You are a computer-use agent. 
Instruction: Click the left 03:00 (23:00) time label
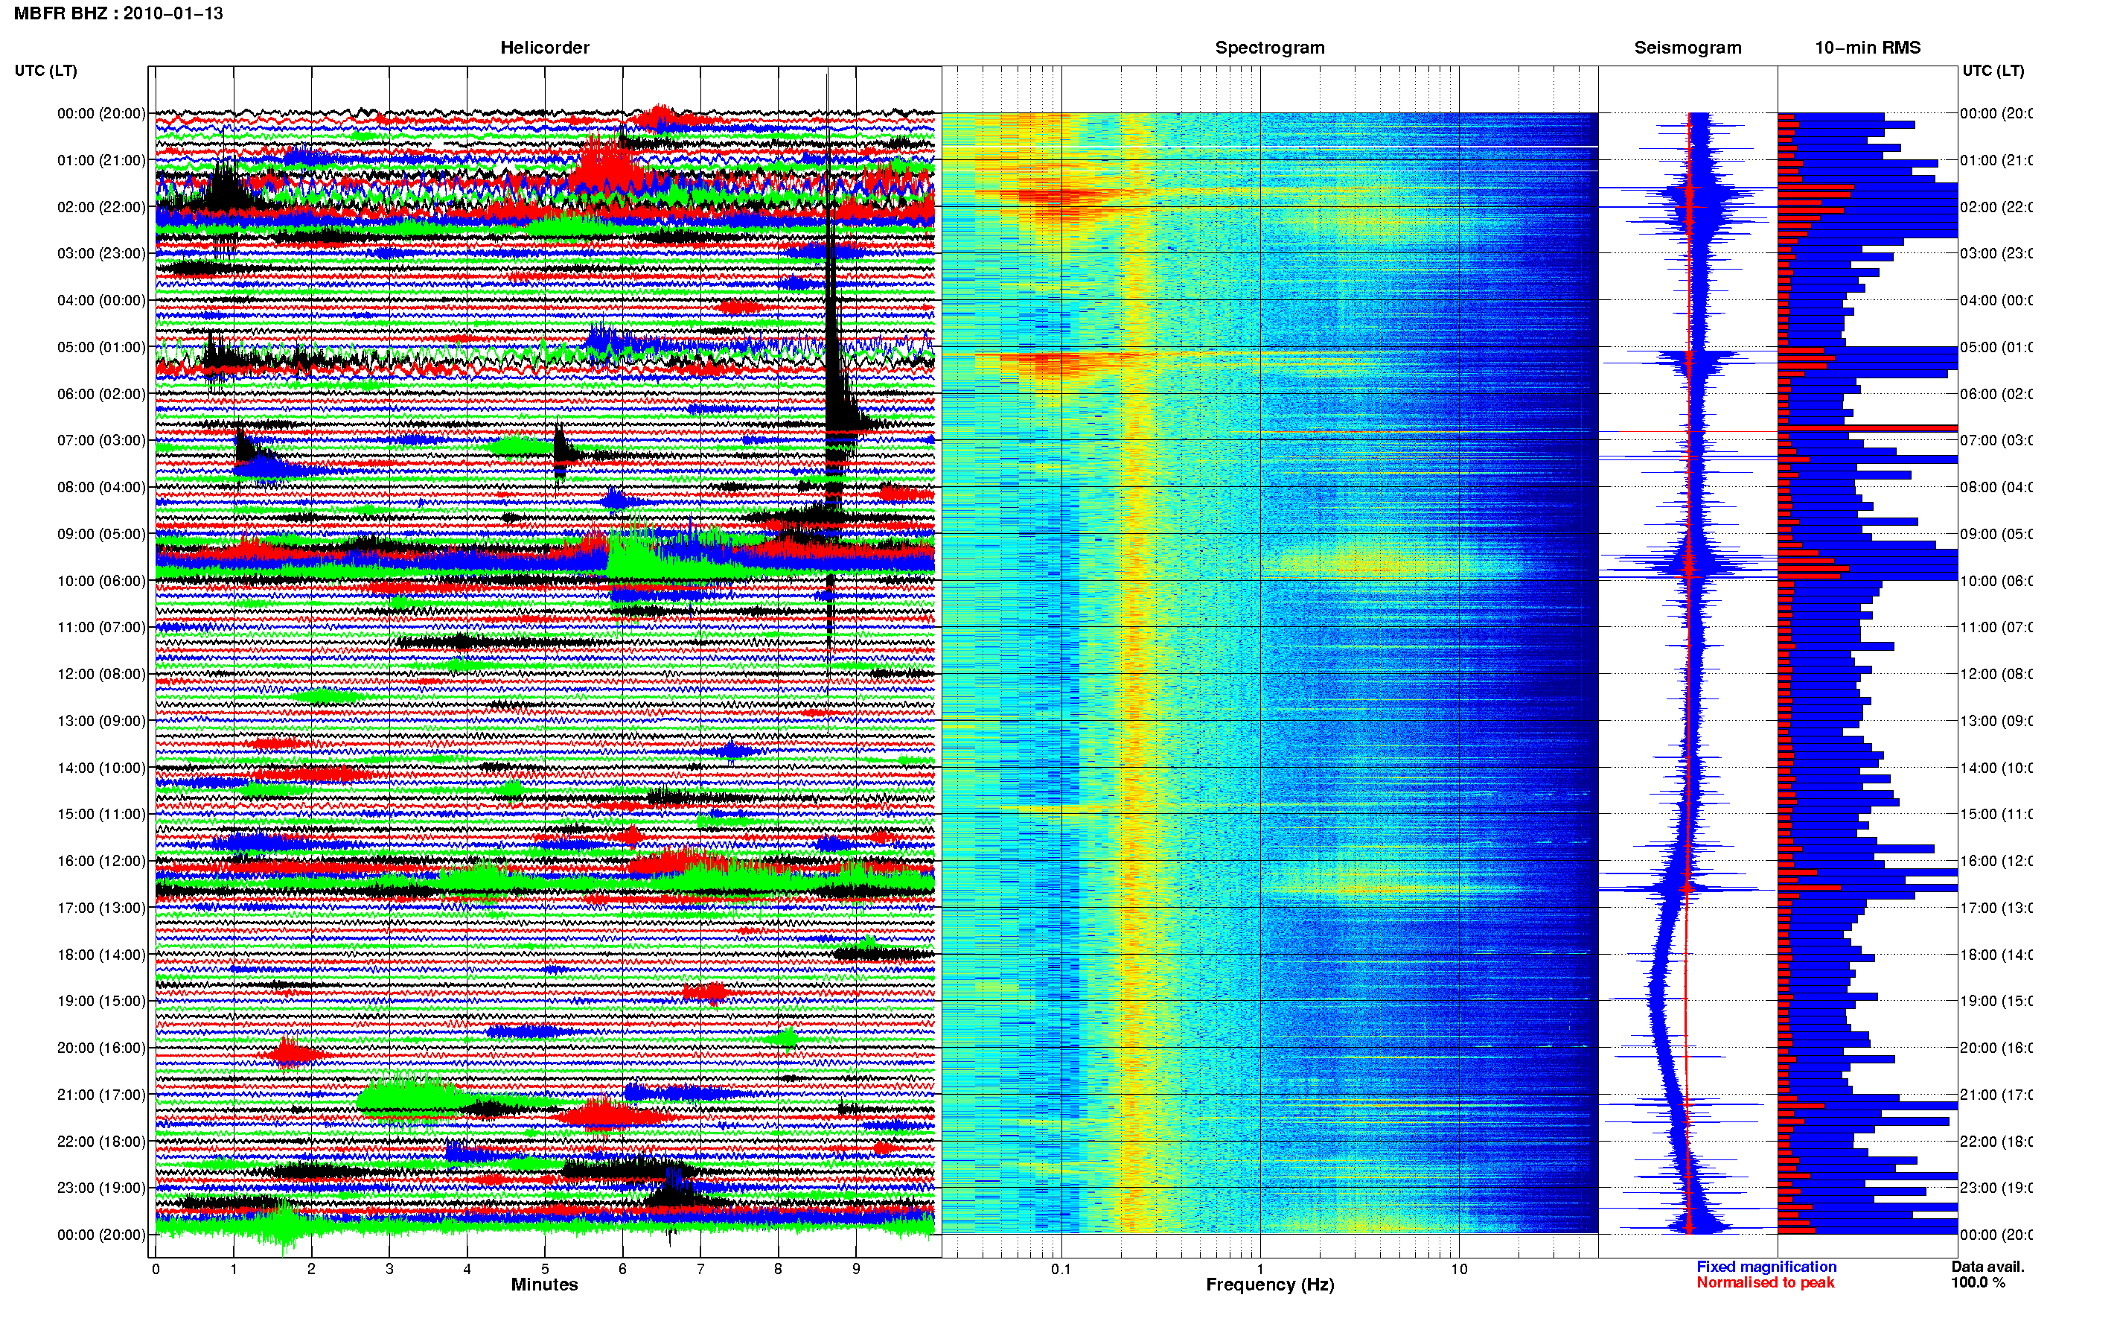[x=101, y=253]
